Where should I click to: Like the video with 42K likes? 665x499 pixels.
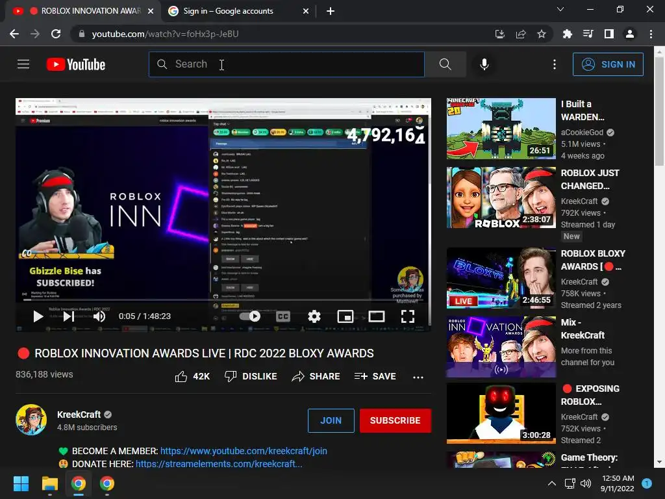192,376
